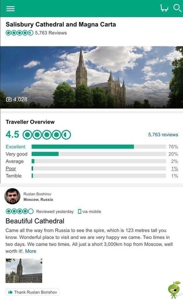Open the hamburger navigation menu
The height and width of the screenshot is (299, 183).
pyautogui.click(x=10, y=8)
